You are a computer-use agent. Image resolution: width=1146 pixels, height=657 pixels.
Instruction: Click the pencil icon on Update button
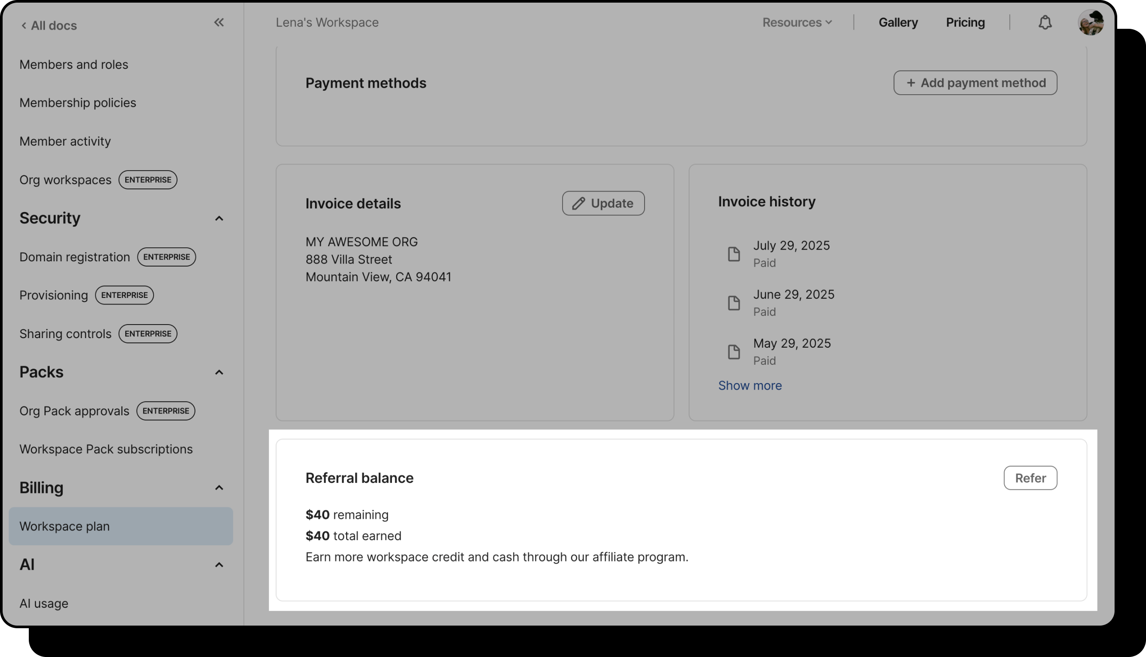(578, 203)
